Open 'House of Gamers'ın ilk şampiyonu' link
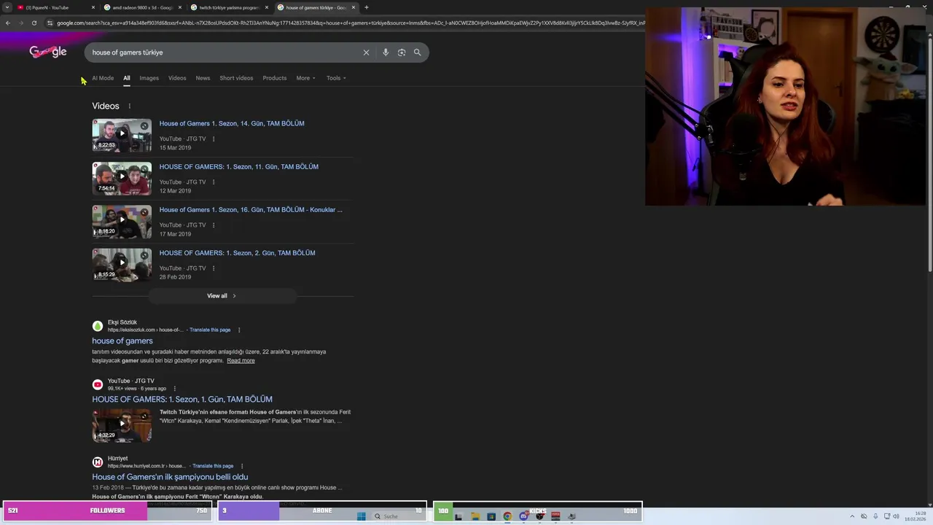This screenshot has width=933, height=525. [x=170, y=477]
